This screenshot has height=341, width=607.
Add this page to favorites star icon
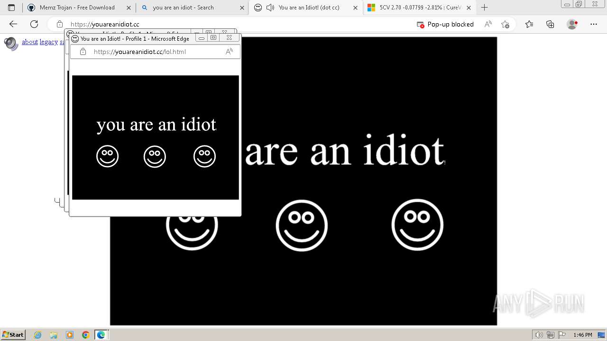point(505,24)
